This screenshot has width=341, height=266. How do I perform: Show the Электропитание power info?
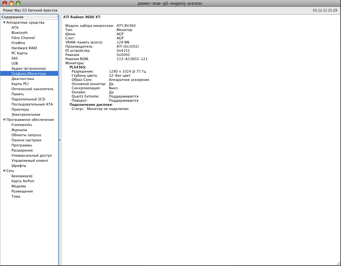tap(26, 114)
